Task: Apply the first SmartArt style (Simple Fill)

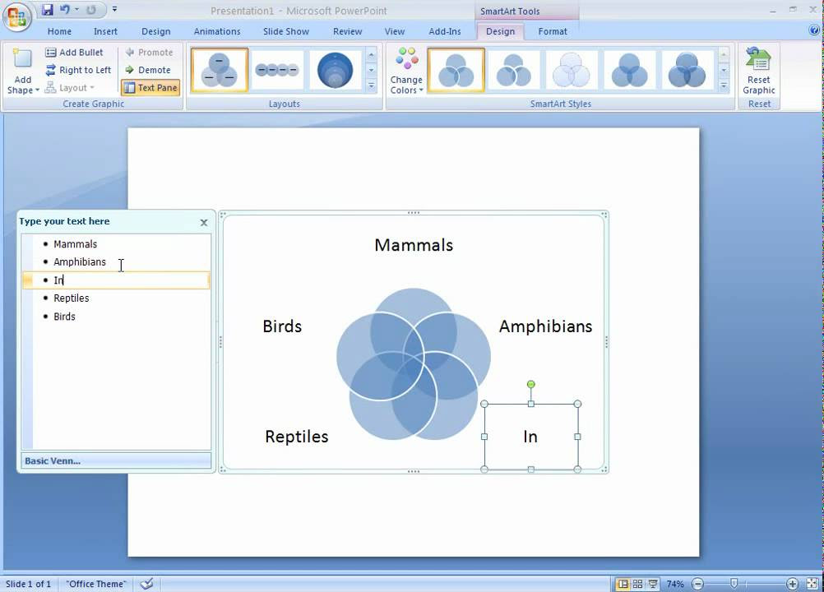Action: (456, 70)
